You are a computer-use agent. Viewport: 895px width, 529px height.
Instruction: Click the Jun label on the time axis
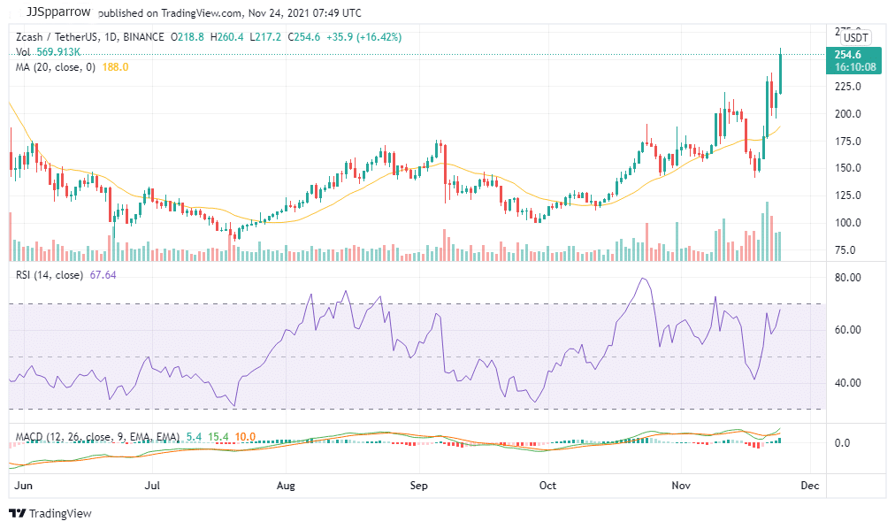(x=23, y=486)
